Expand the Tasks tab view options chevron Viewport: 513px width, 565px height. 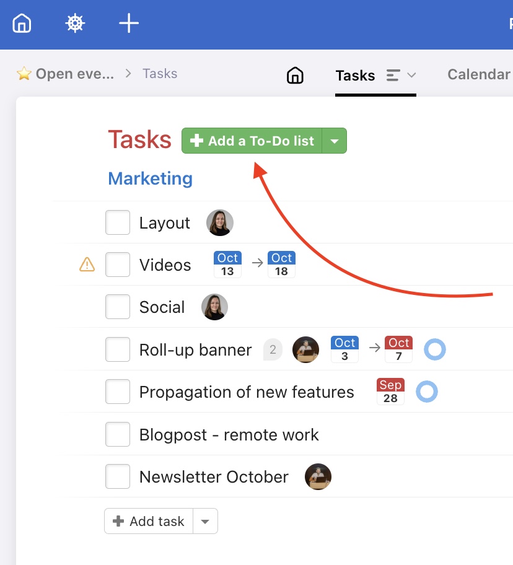[411, 76]
